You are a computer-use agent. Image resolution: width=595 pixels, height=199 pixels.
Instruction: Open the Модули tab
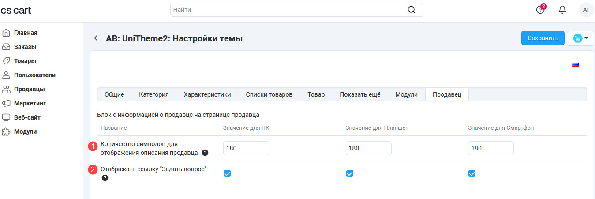406,94
